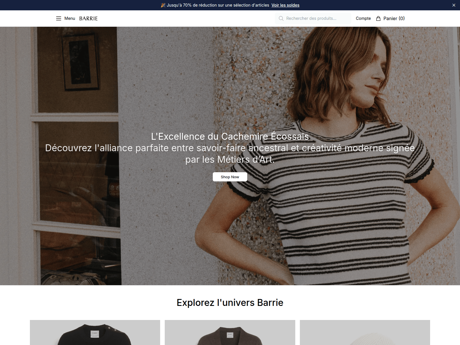
Task: Click the Menu text label
Action: [70, 18]
